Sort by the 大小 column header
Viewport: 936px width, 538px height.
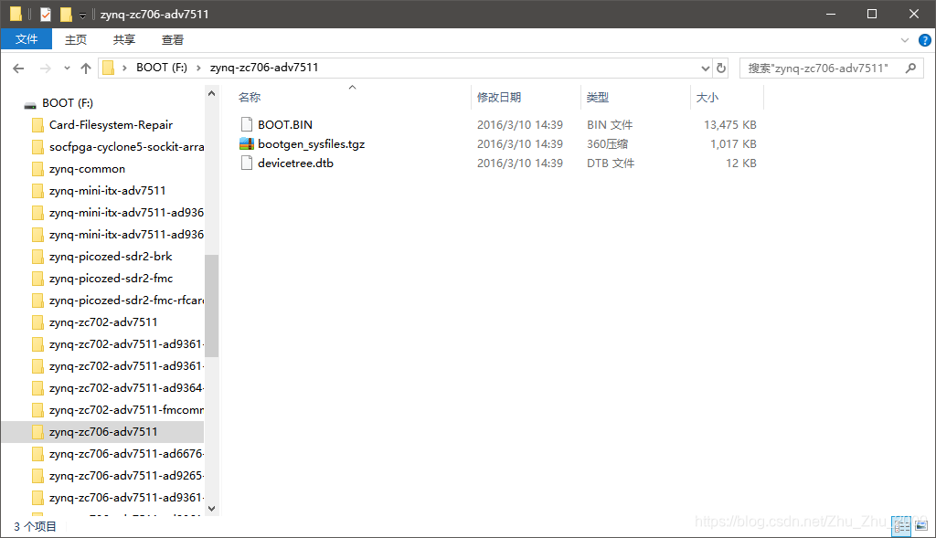(707, 97)
